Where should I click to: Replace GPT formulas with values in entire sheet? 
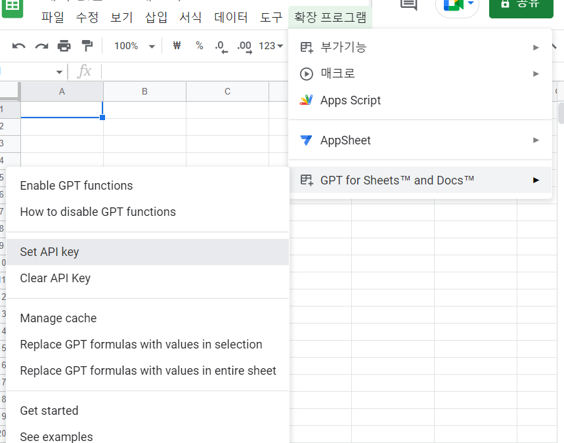click(148, 371)
